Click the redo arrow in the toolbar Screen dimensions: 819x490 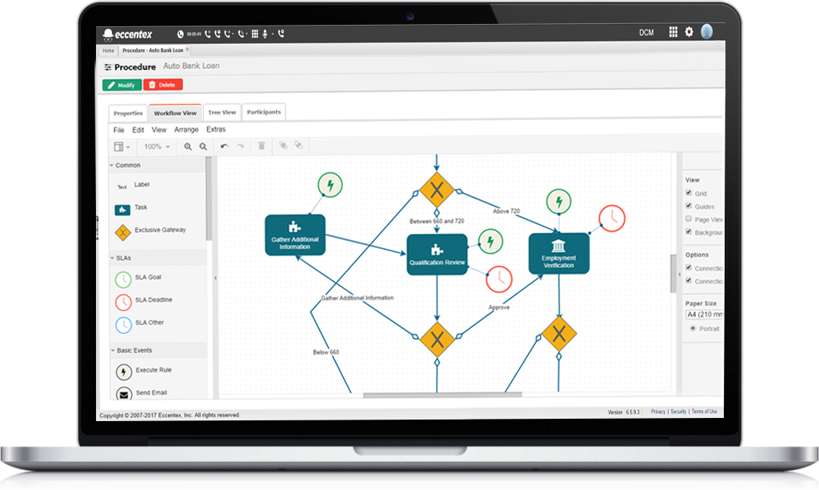coord(240,147)
